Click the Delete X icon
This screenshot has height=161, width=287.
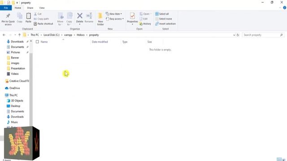(x=80, y=16)
